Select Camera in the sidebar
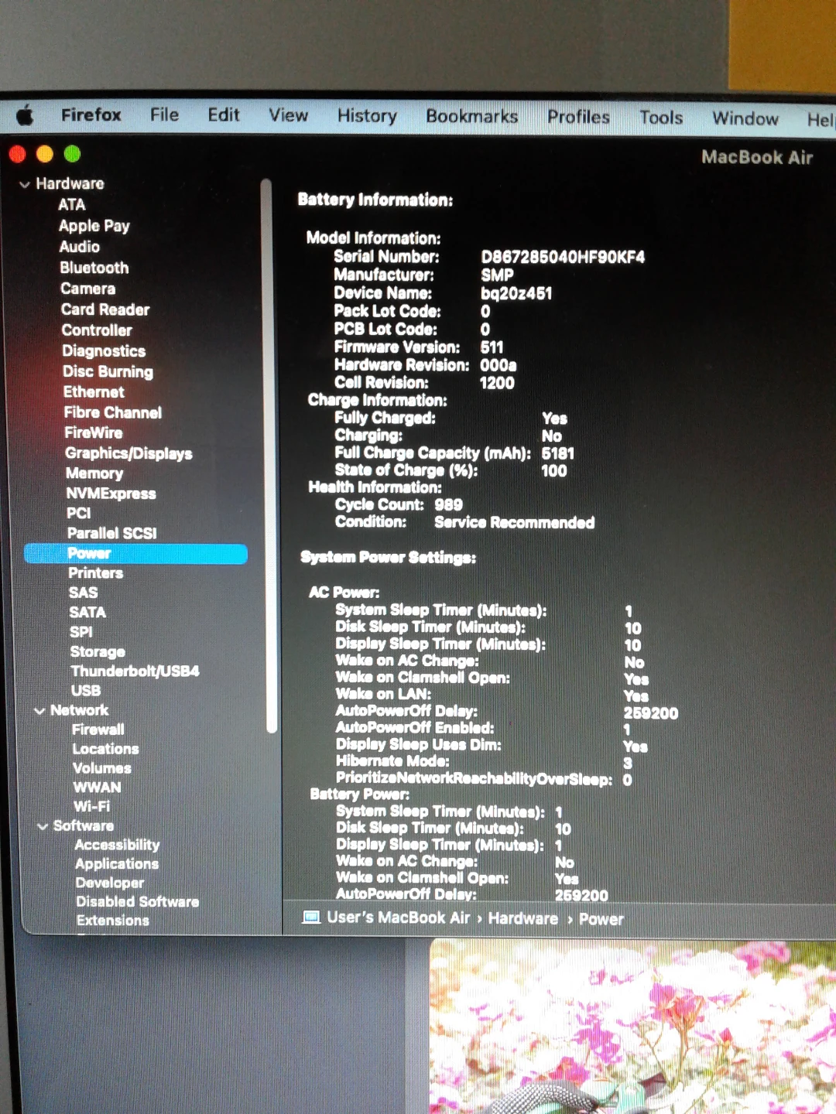 [x=88, y=289]
